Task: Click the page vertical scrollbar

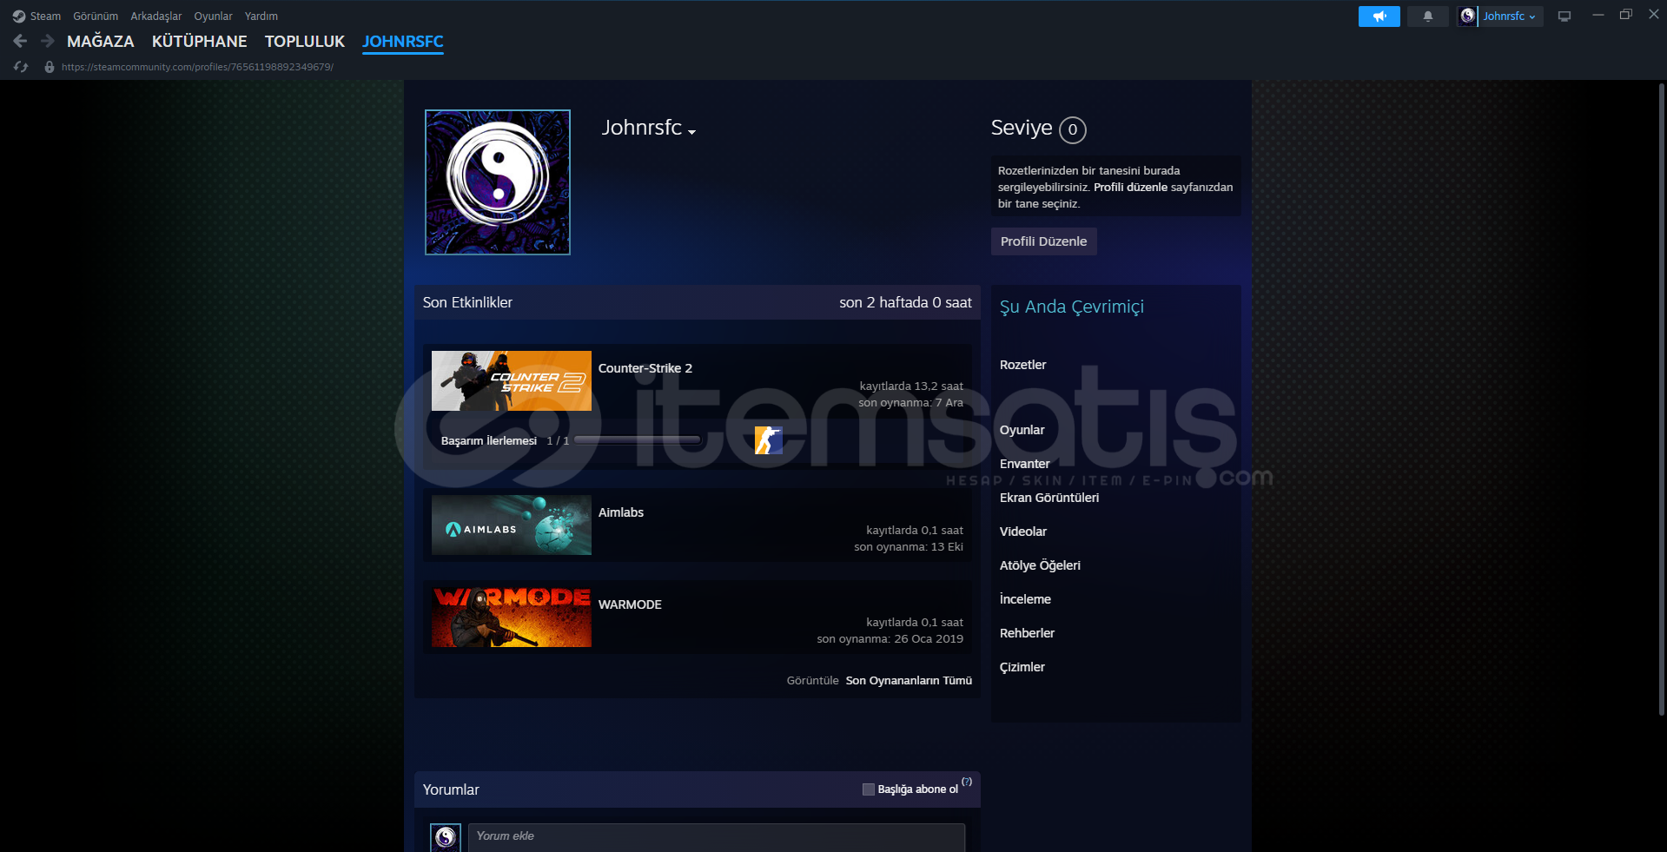Action: pyautogui.click(x=1662, y=400)
